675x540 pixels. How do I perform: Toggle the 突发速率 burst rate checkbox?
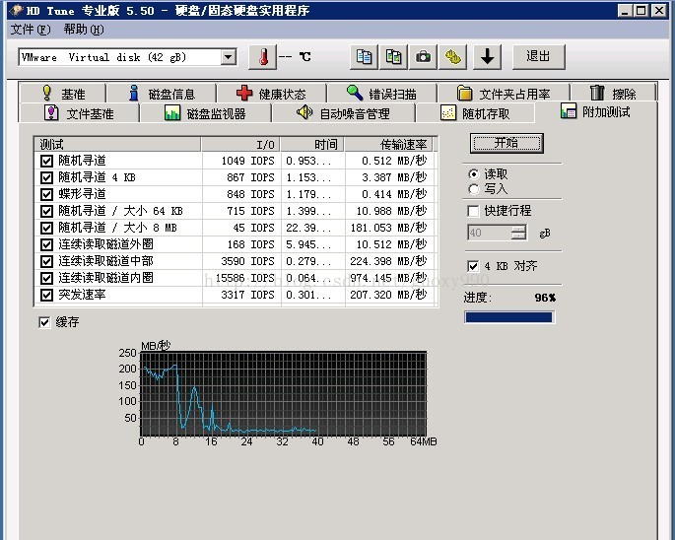46,296
